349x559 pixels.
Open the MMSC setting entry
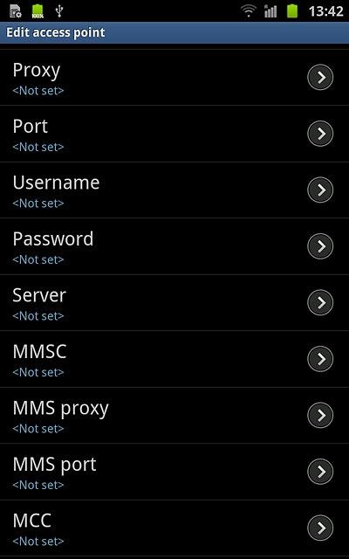click(174, 359)
